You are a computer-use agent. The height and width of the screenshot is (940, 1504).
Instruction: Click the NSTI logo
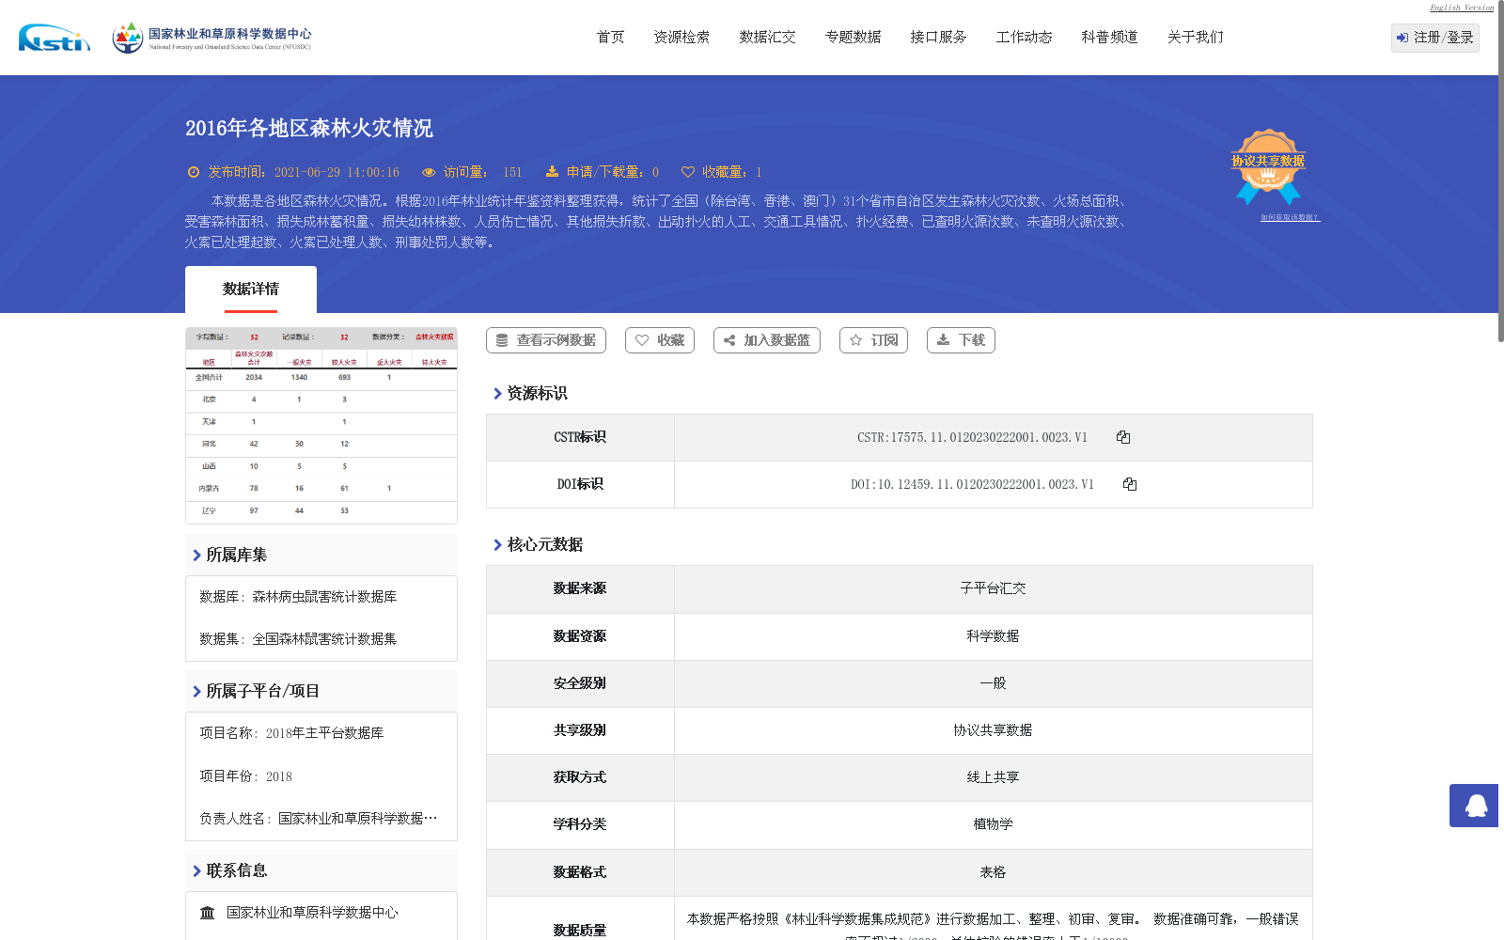(x=55, y=38)
